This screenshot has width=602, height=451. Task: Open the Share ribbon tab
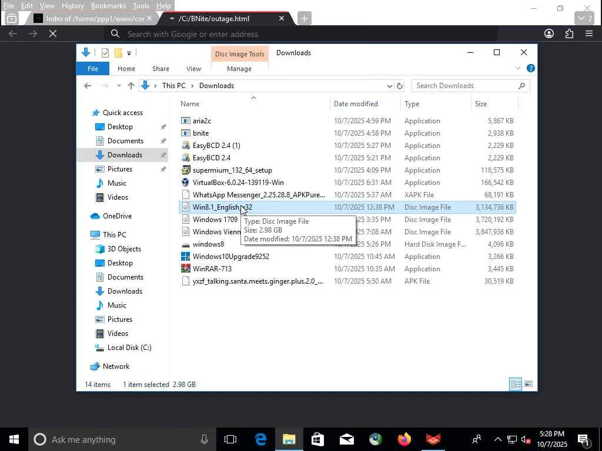(160, 69)
